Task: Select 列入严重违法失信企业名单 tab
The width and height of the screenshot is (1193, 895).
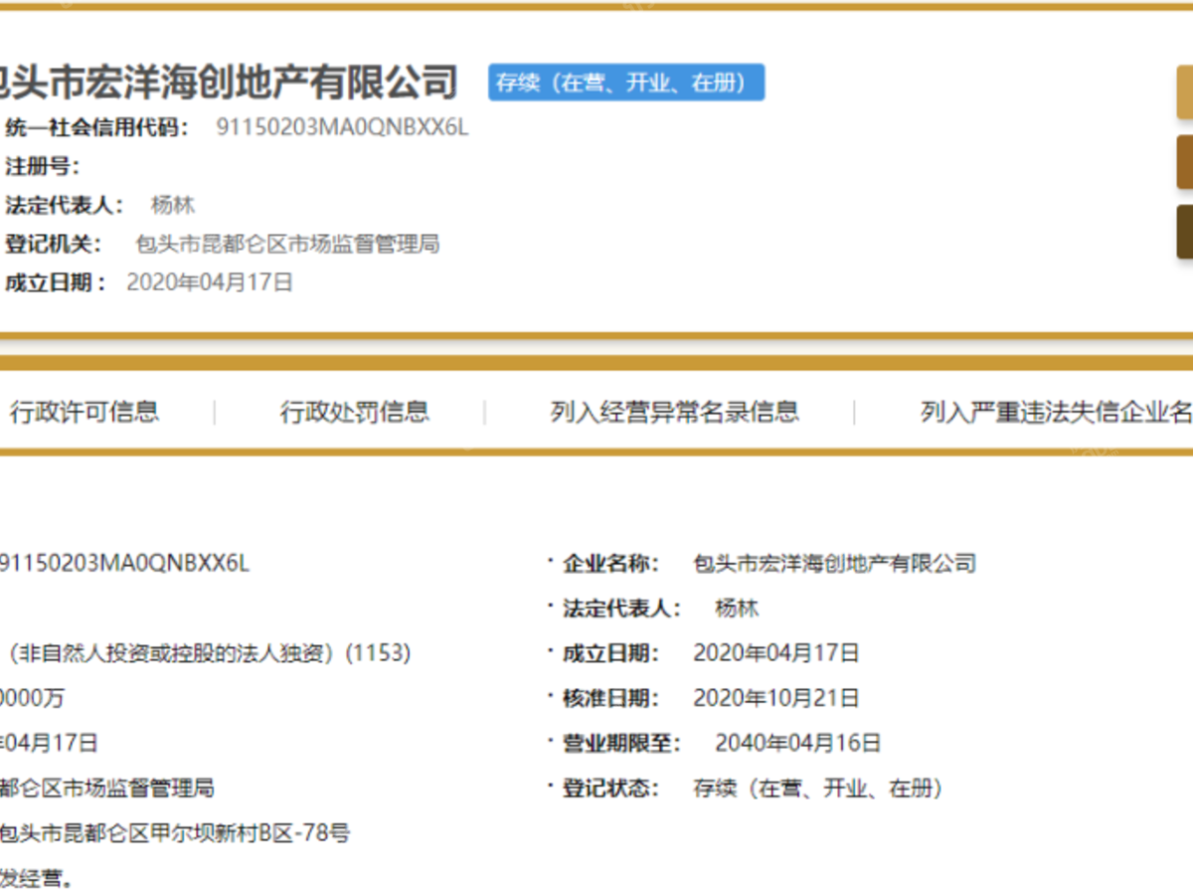Action: pos(1056,412)
